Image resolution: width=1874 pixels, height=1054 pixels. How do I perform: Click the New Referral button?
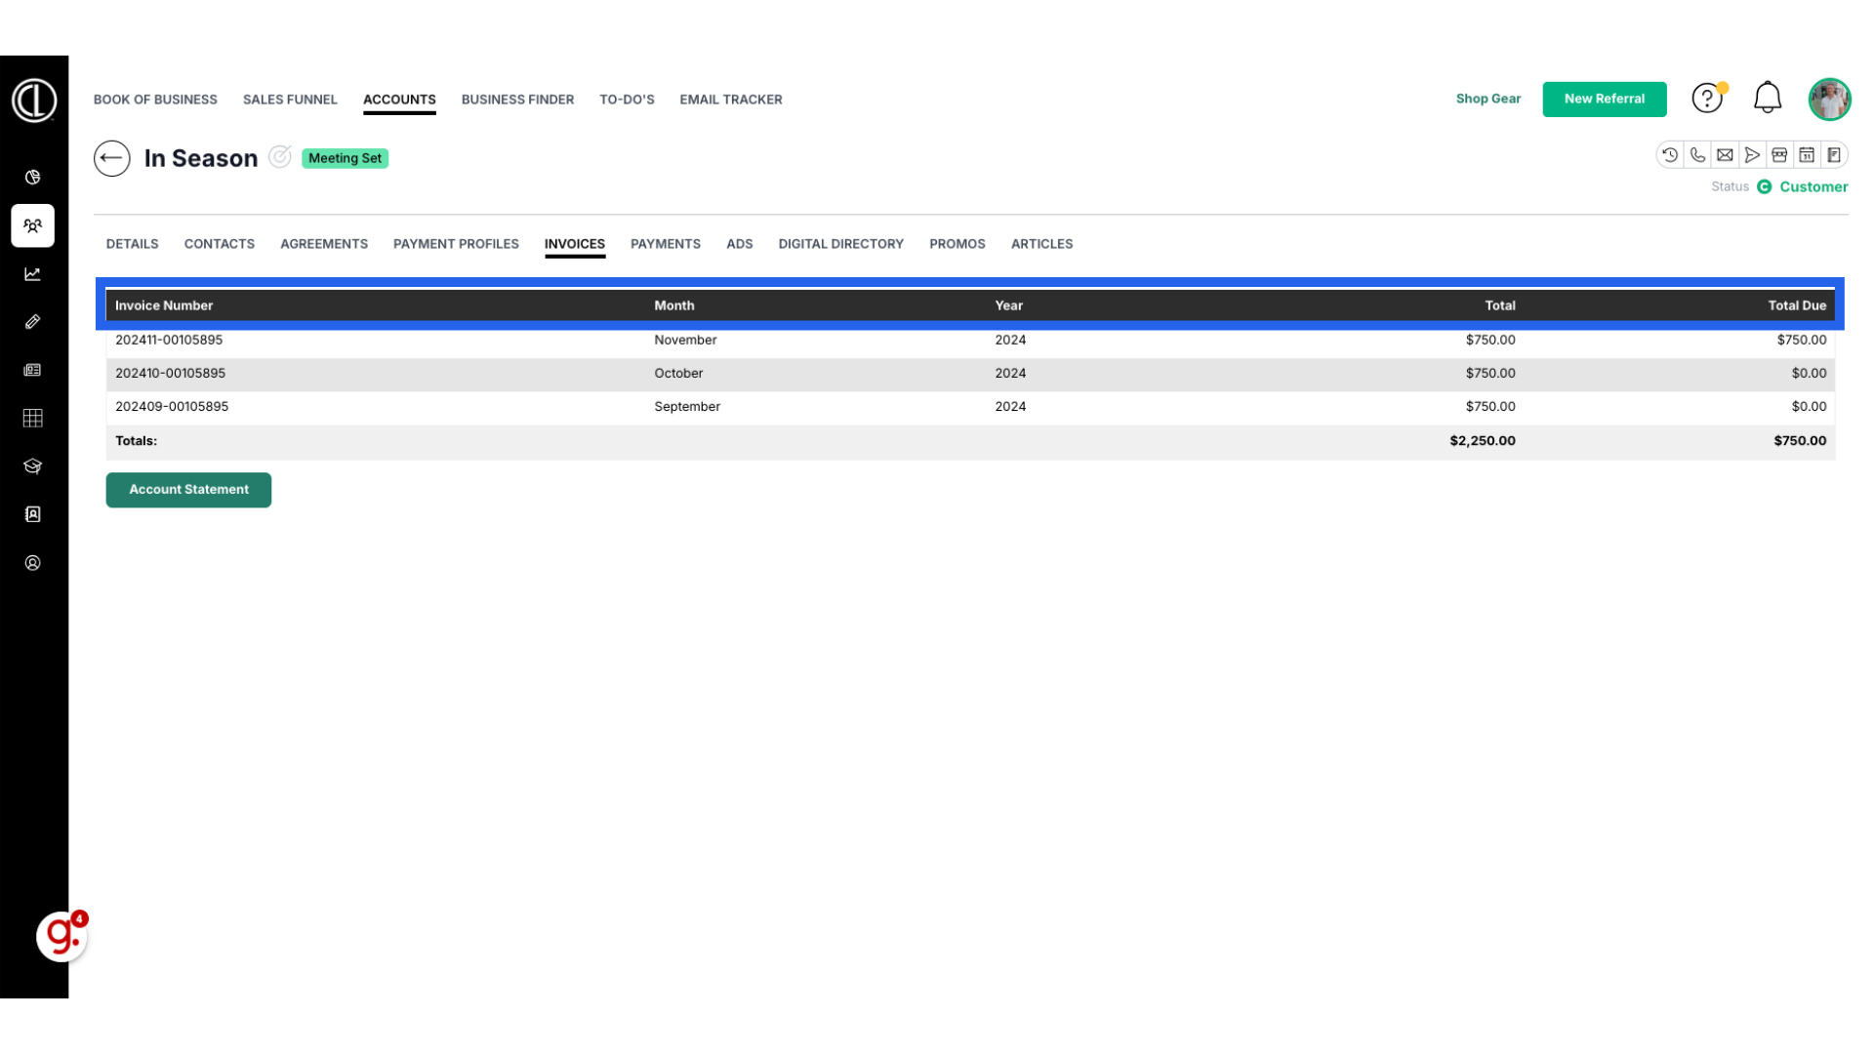[x=1604, y=99]
